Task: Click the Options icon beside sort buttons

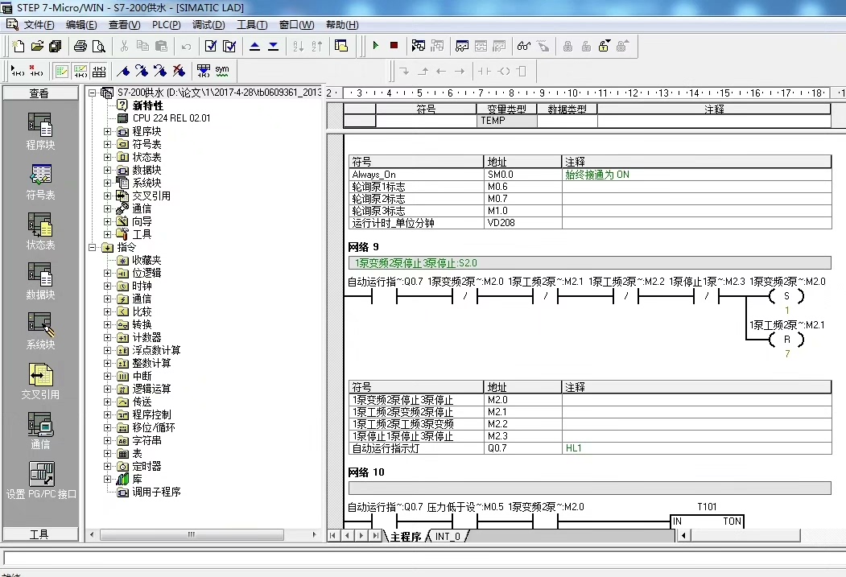Action: [341, 47]
